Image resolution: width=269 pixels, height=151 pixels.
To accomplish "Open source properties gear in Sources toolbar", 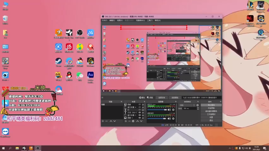I will (133, 121).
